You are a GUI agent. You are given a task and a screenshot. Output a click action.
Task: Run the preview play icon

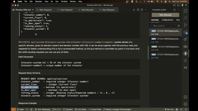tap(134, 10)
